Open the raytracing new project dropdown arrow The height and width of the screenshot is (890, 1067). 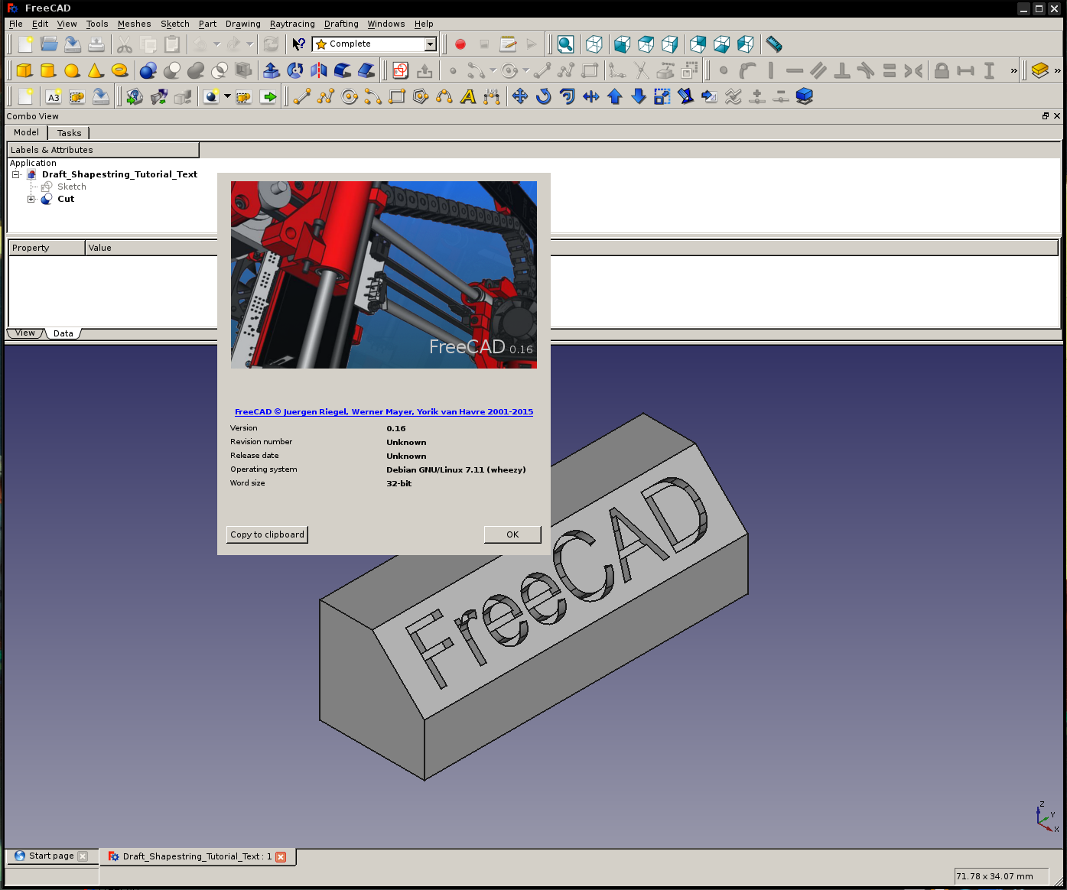point(227,96)
